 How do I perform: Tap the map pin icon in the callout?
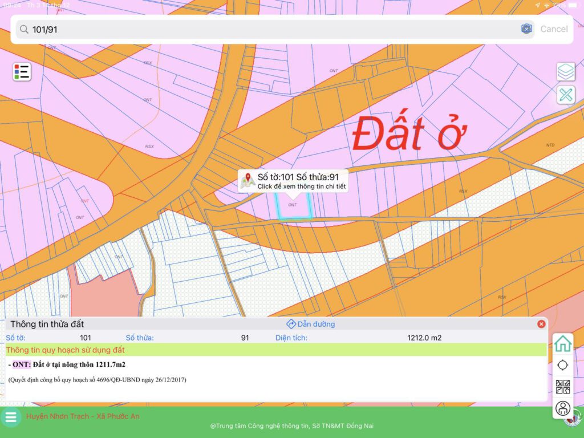click(248, 180)
